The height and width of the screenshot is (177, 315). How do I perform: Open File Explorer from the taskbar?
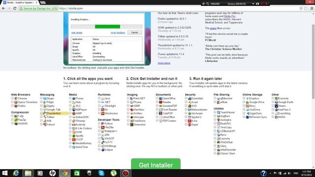pos(28,173)
